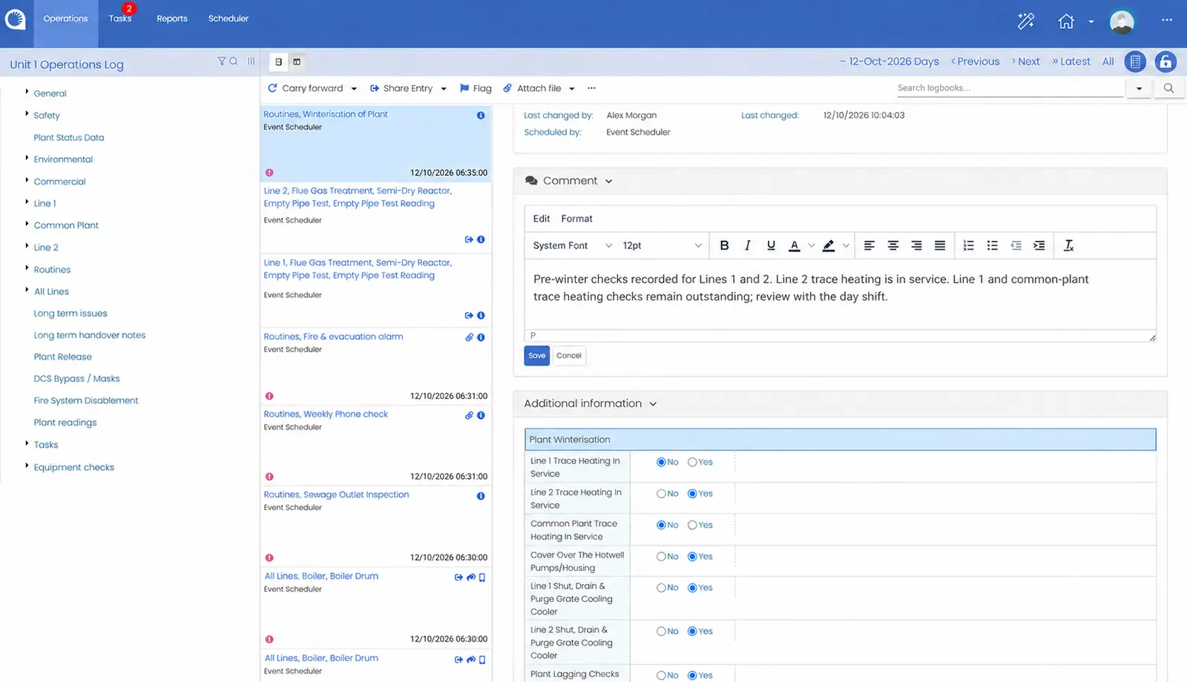Image resolution: width=1187 pixels, height=682 pixels.
Task: Open the Edit menu in comment editor
Action: point(542,219)
